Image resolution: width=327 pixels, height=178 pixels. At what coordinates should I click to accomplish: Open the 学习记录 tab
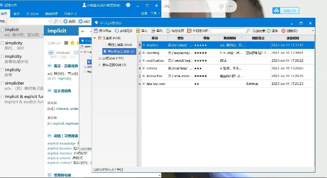tap(33, 14)
